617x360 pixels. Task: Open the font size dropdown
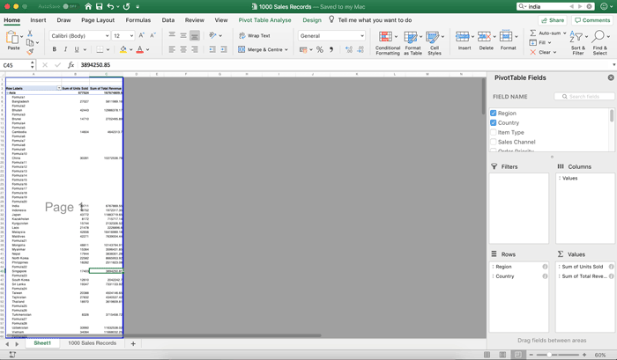click(131, 36)
